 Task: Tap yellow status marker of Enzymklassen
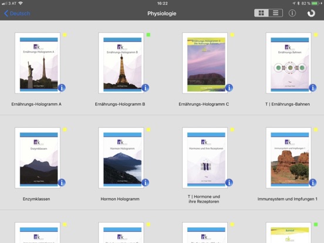pyautogui.click(x=65, y=130)
